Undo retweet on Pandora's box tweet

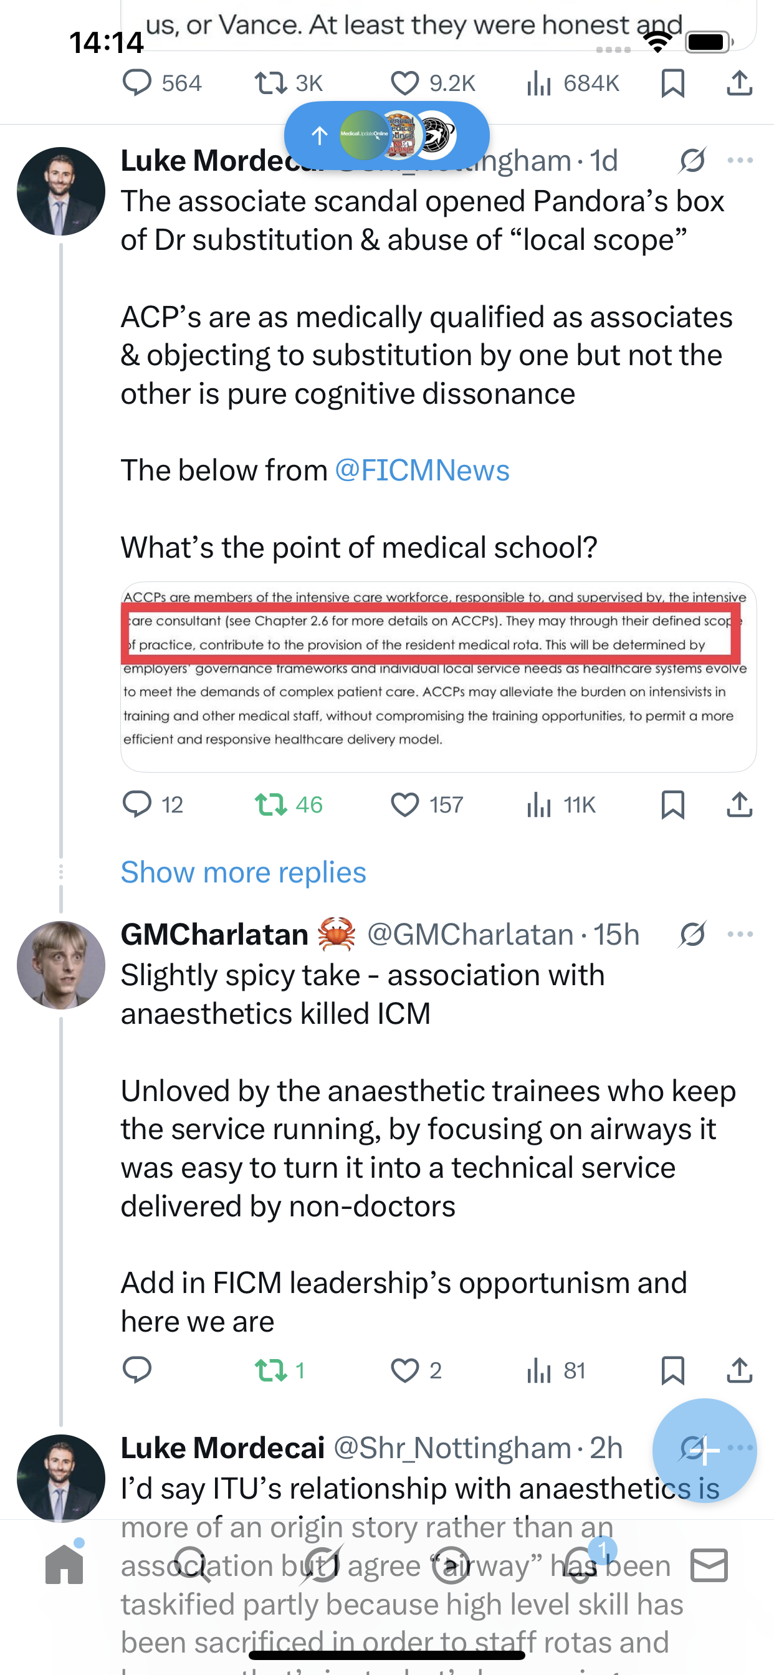[x=270, y=804]
